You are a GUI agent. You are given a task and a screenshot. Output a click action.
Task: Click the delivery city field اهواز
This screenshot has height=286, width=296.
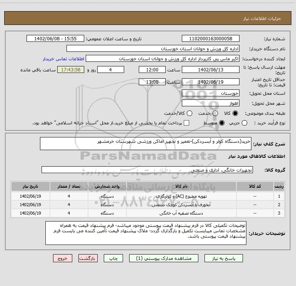pyautogui.click(x=211, y=103)
